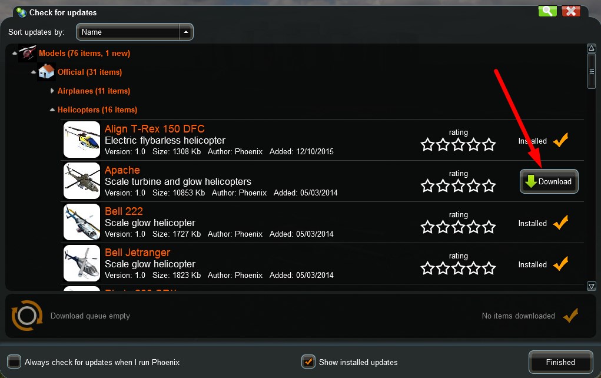This screenshot has height=378, width=601.
Task: Click the scrollbar down arrow
Action: point(592,286)
